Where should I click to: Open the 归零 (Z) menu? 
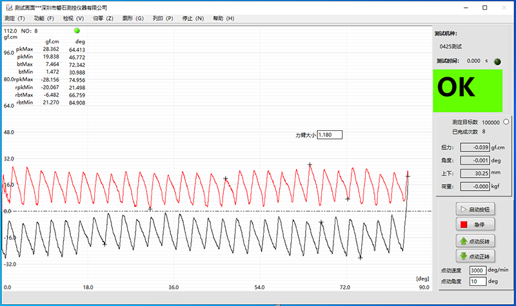coord(103,18)
